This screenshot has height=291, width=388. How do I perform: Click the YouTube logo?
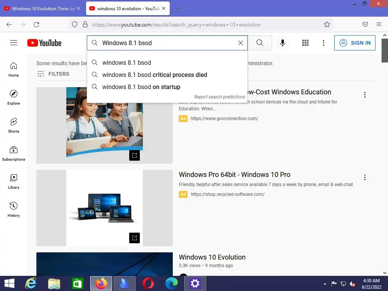44,43
